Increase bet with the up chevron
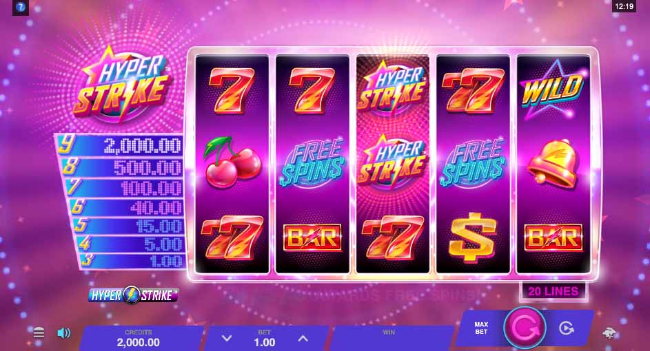Image resolution: width=650 pixels, height=351 pixels. click(303, 339)
